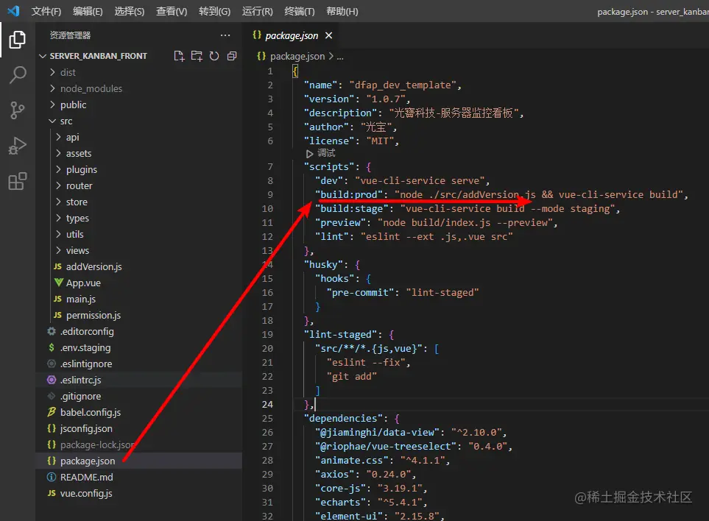Collapse all folders in explorer
Viewport: 709px width, 521px height.
pos(232,56)
